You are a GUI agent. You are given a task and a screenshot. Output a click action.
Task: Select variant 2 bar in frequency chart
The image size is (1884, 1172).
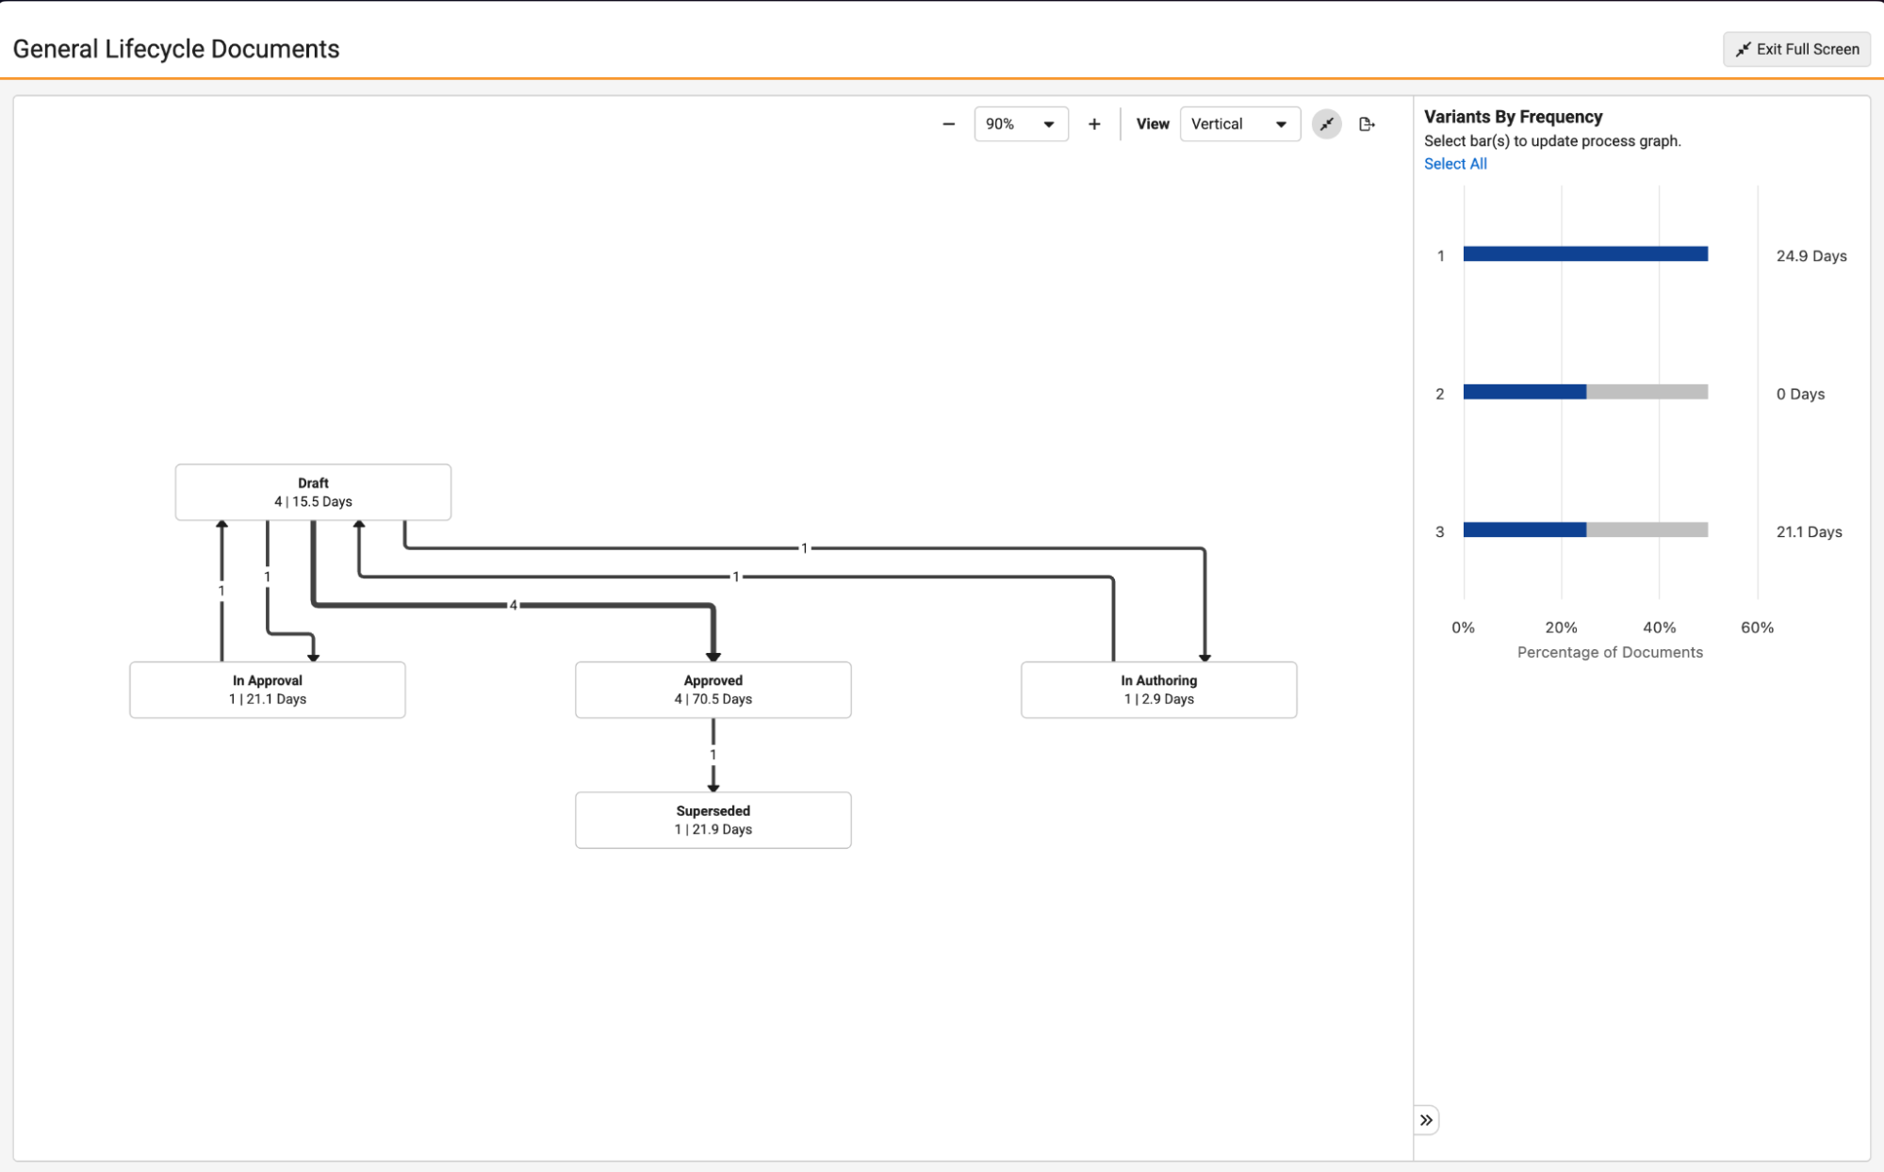(x=1585, y=392)
